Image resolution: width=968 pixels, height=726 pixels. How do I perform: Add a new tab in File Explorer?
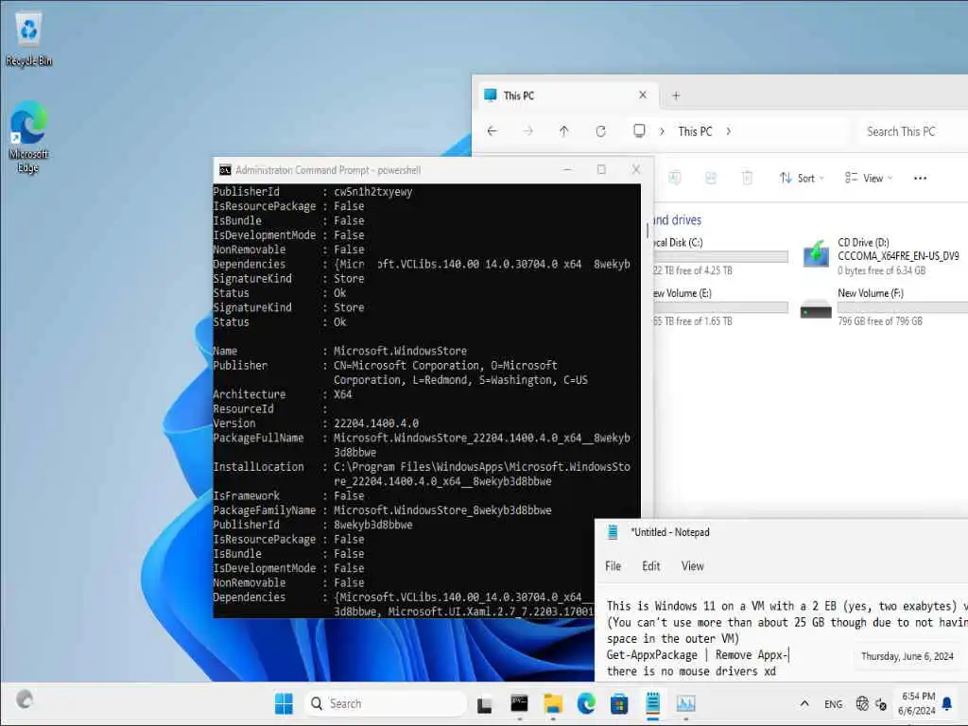[x=676, y=95]
